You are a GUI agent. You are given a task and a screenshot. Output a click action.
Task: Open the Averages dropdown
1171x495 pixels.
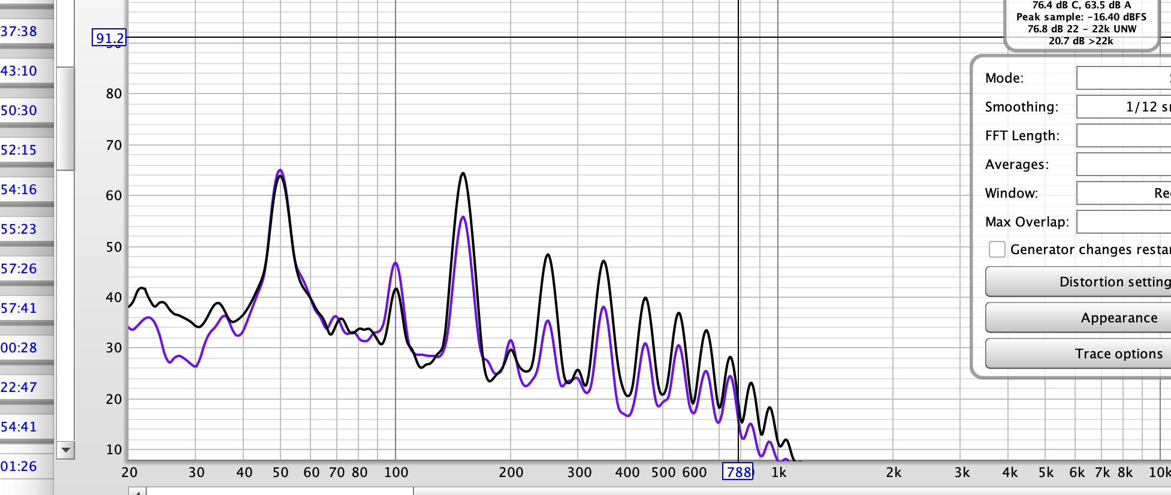(1123, 164)
